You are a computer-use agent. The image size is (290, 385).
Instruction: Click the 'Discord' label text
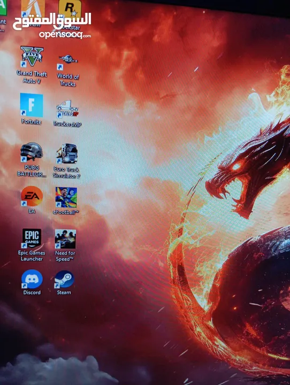32,292
